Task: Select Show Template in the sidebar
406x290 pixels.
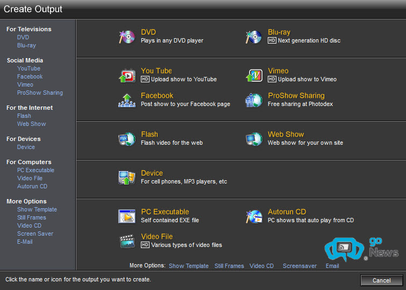Action: click(37, 209)
